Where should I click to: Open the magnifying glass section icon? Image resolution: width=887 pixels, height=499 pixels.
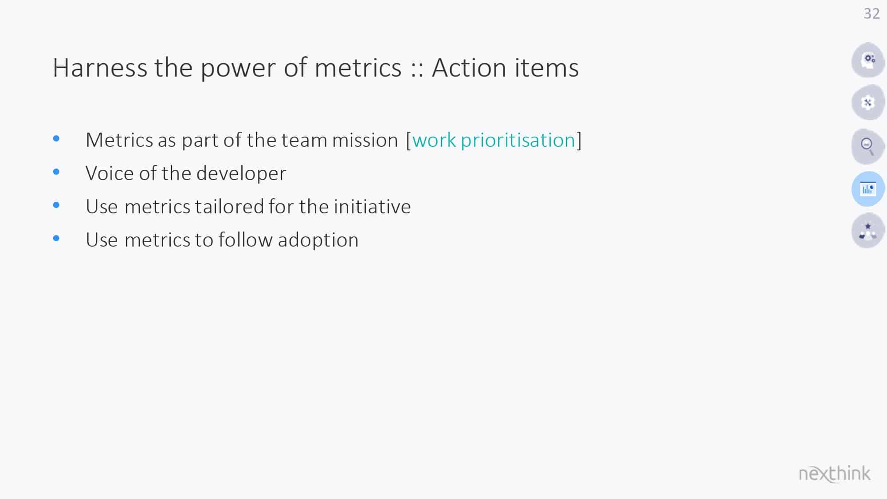pyautogui.click(x=868, y=146)
